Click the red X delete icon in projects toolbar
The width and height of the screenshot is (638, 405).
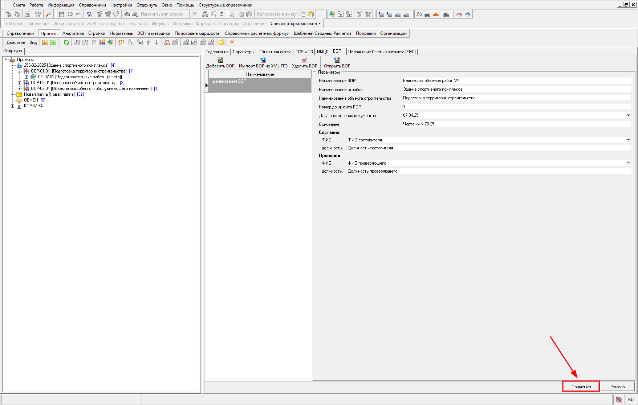[x=232, y=42]
